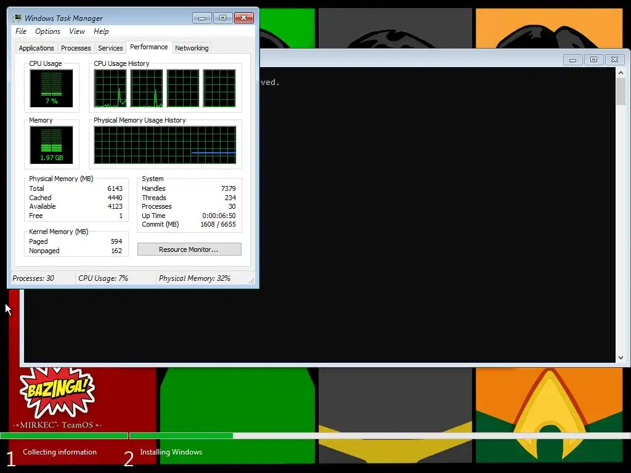Close the Windows Task Manager window
The image size is (631, 473).
click(x=244, y=18)
